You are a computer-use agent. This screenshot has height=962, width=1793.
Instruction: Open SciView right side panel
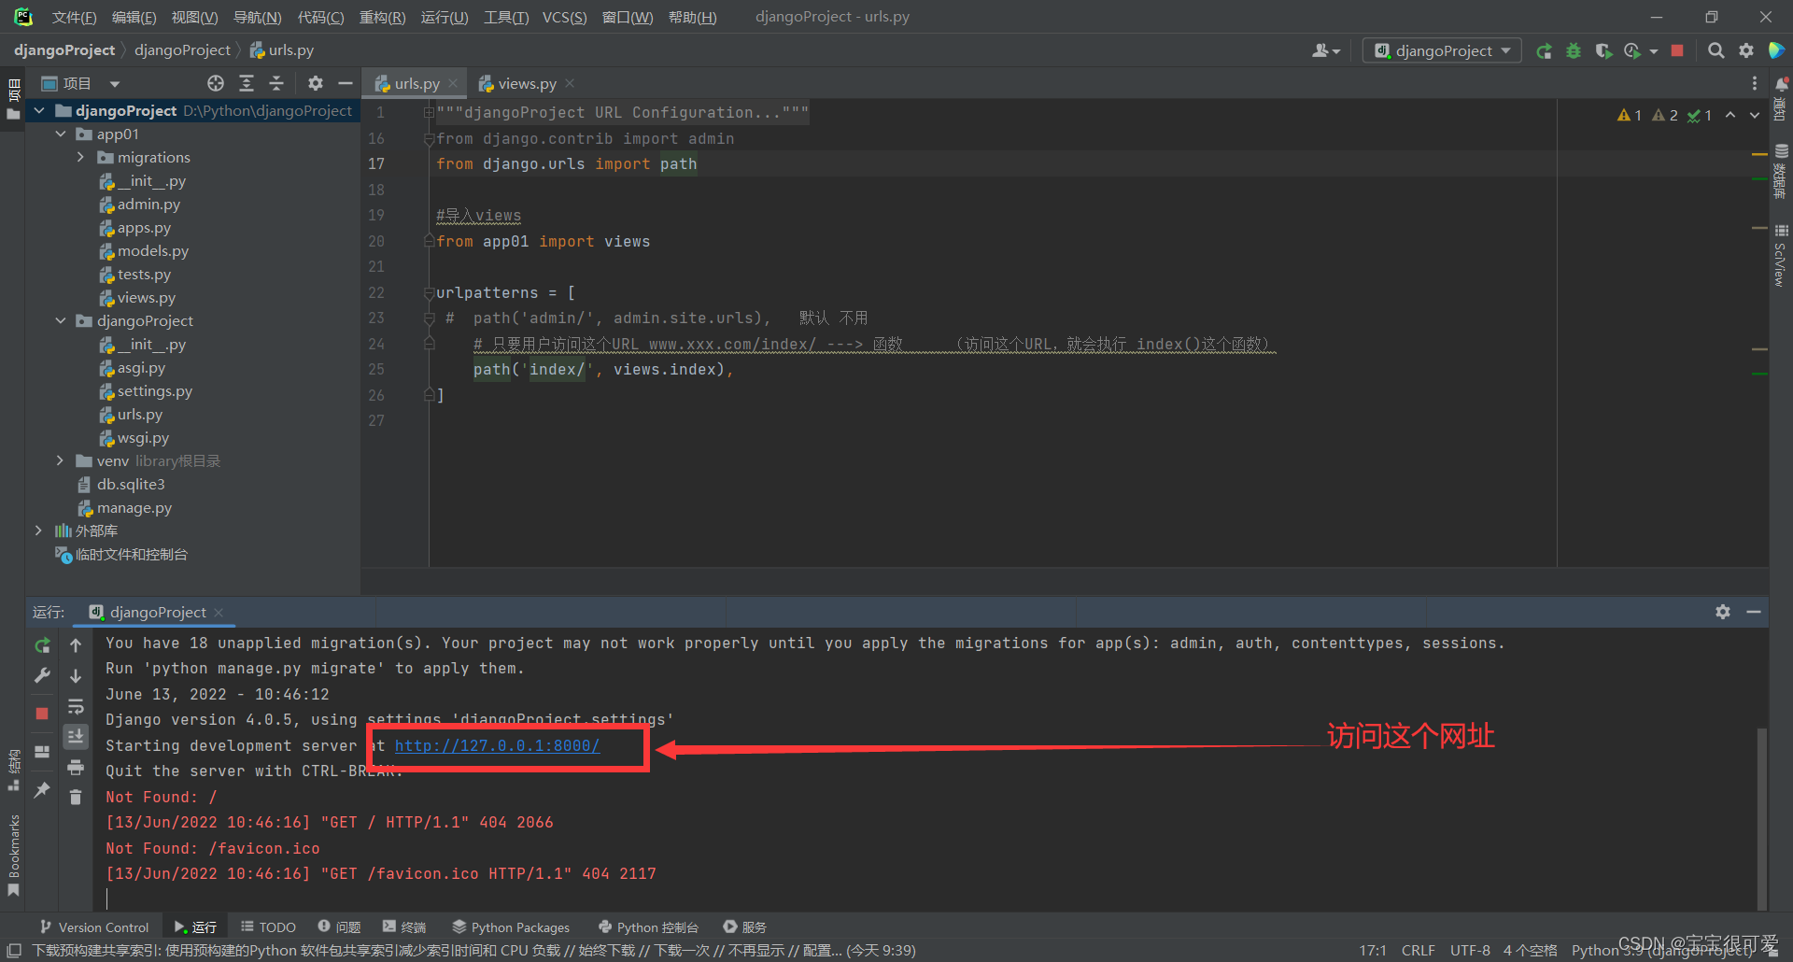(x=1781, y=254)
